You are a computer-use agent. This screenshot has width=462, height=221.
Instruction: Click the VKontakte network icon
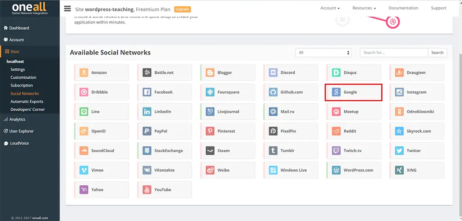click(x=147, y=170)
